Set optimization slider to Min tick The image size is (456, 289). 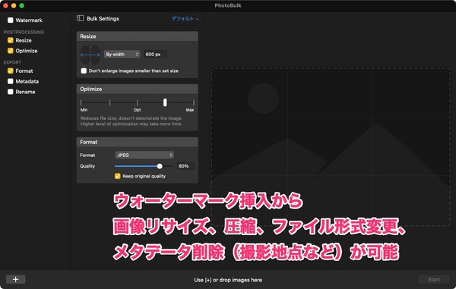pos(81,102)
